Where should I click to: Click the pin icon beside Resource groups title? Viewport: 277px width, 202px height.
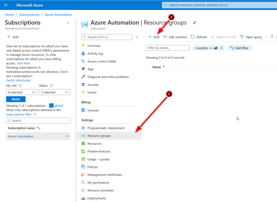coord(194,23)
